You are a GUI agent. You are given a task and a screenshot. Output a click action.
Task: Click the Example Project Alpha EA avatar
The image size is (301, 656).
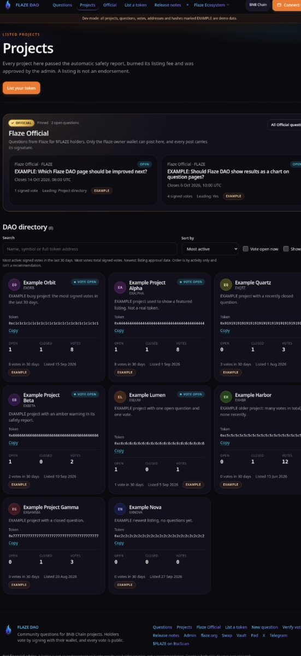[120, 287]
